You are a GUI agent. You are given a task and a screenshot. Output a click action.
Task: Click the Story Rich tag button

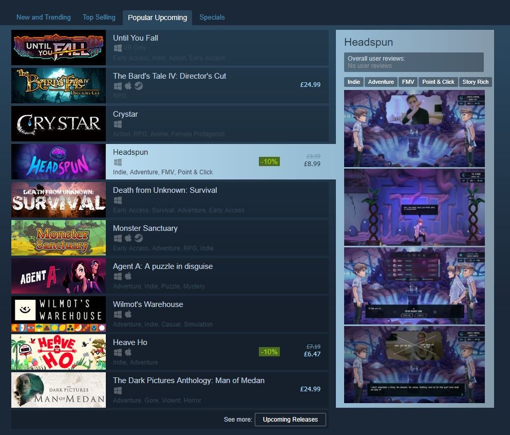[475, 82]
